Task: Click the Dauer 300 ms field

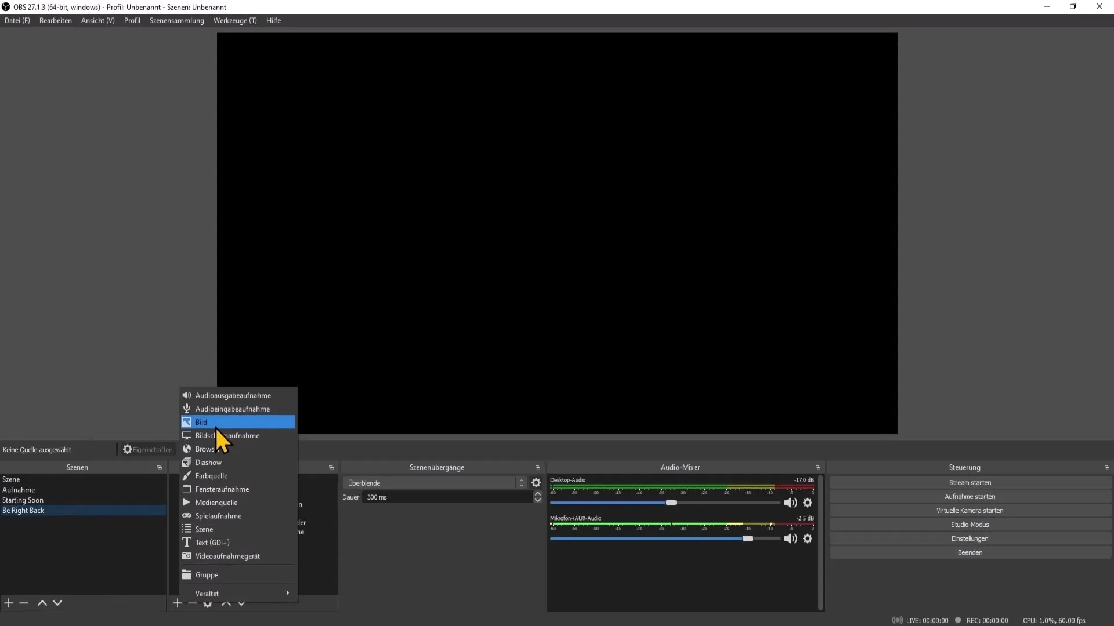Action: pos(447,497)
